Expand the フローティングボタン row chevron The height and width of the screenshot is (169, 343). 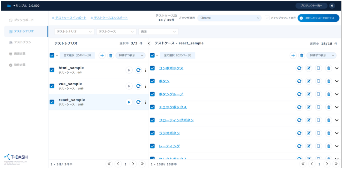click(x=337, y=120)
